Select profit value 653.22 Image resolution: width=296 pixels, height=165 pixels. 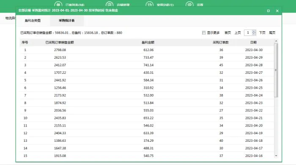[x=148, y=118]
